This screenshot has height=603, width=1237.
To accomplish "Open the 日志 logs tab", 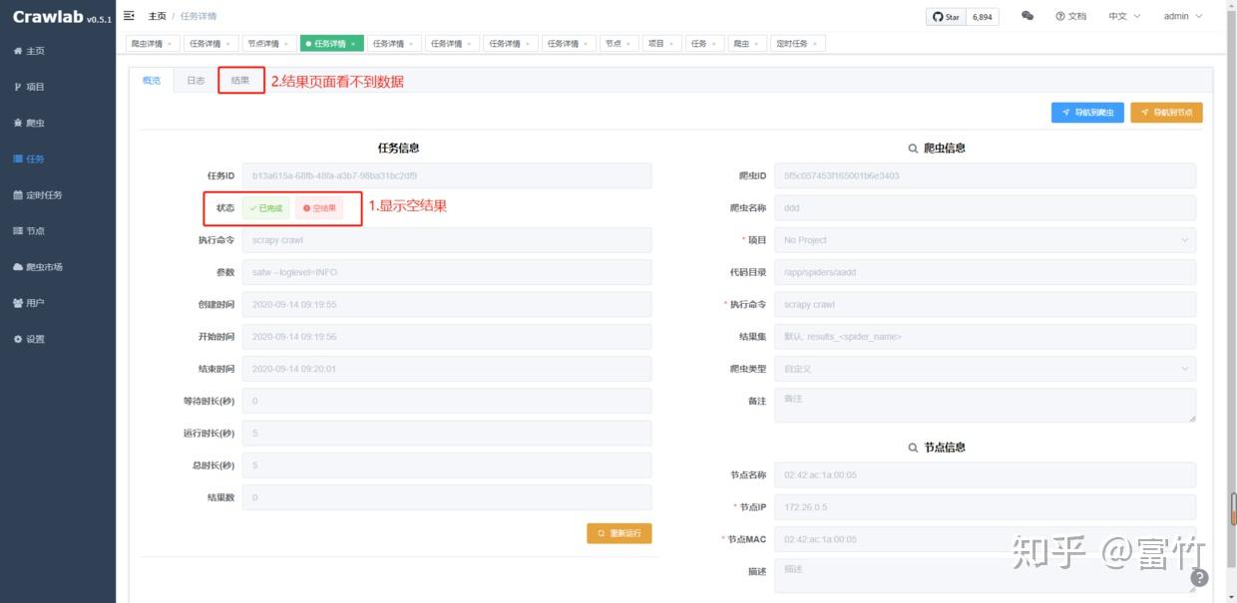I will [195, 81].
